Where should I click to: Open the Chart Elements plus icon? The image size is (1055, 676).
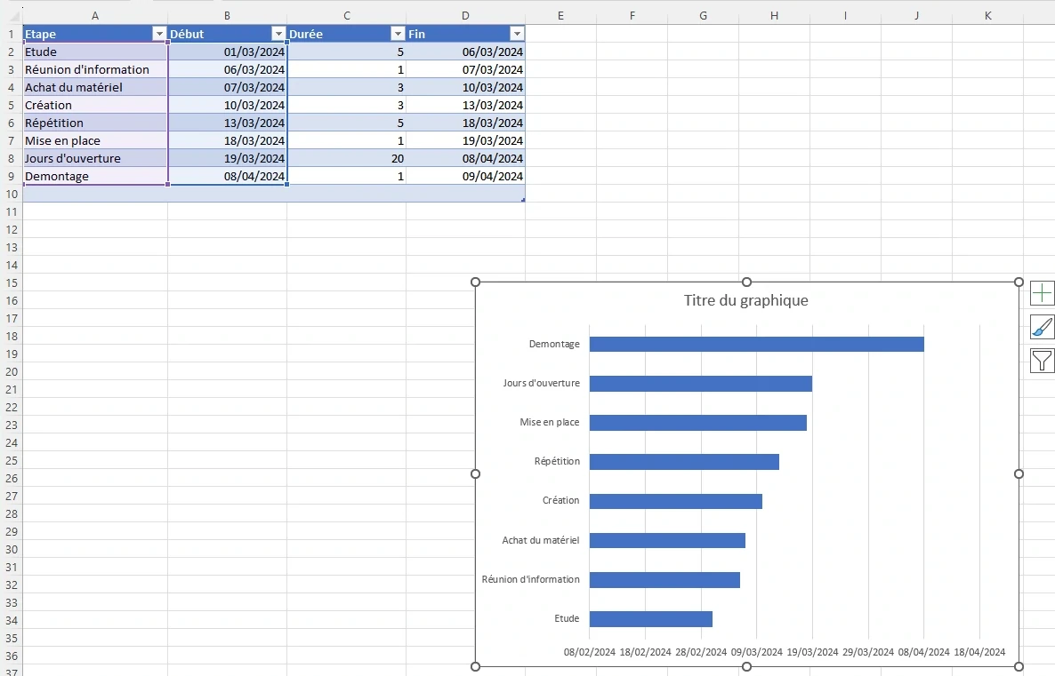click(x=1041, y=292)
